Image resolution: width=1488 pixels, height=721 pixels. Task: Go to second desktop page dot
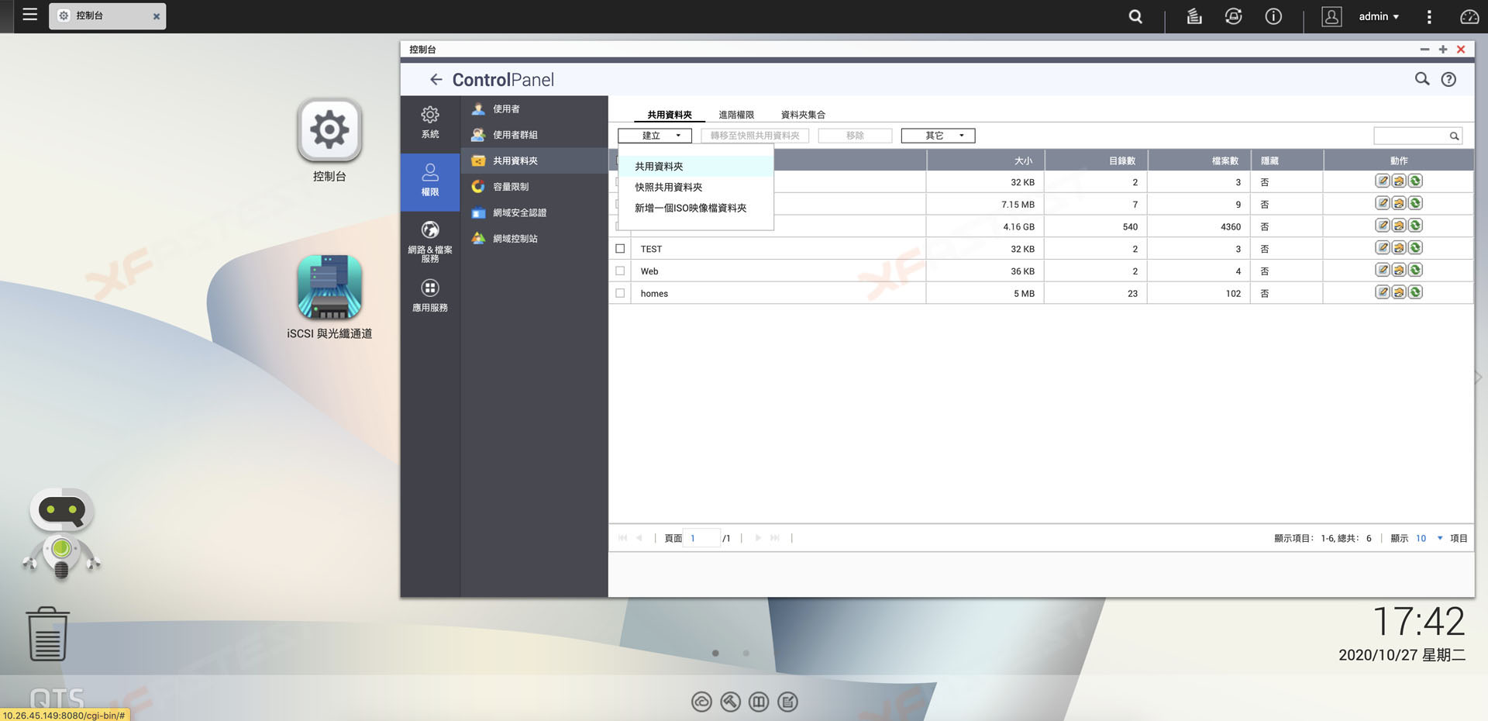coord(746,654)
